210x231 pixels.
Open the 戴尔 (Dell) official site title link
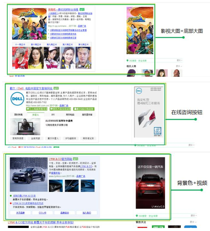click(31, 89)
